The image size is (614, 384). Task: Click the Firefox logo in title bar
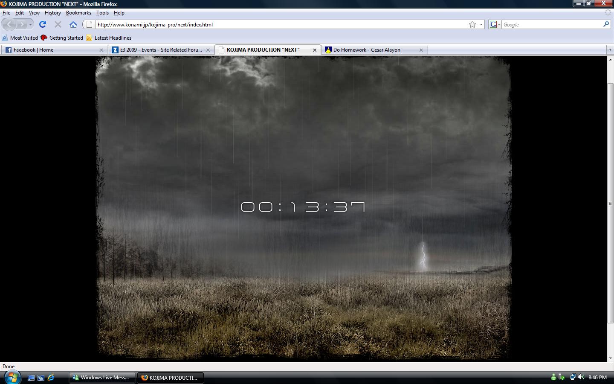[4, 4]
